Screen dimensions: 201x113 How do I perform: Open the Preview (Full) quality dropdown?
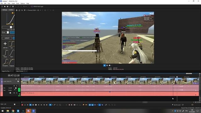pos(32,10)
